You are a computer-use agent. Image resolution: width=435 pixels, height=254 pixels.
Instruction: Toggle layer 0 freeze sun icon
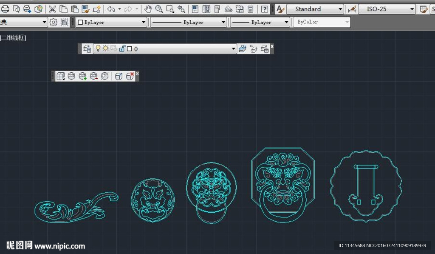(105, 49)
